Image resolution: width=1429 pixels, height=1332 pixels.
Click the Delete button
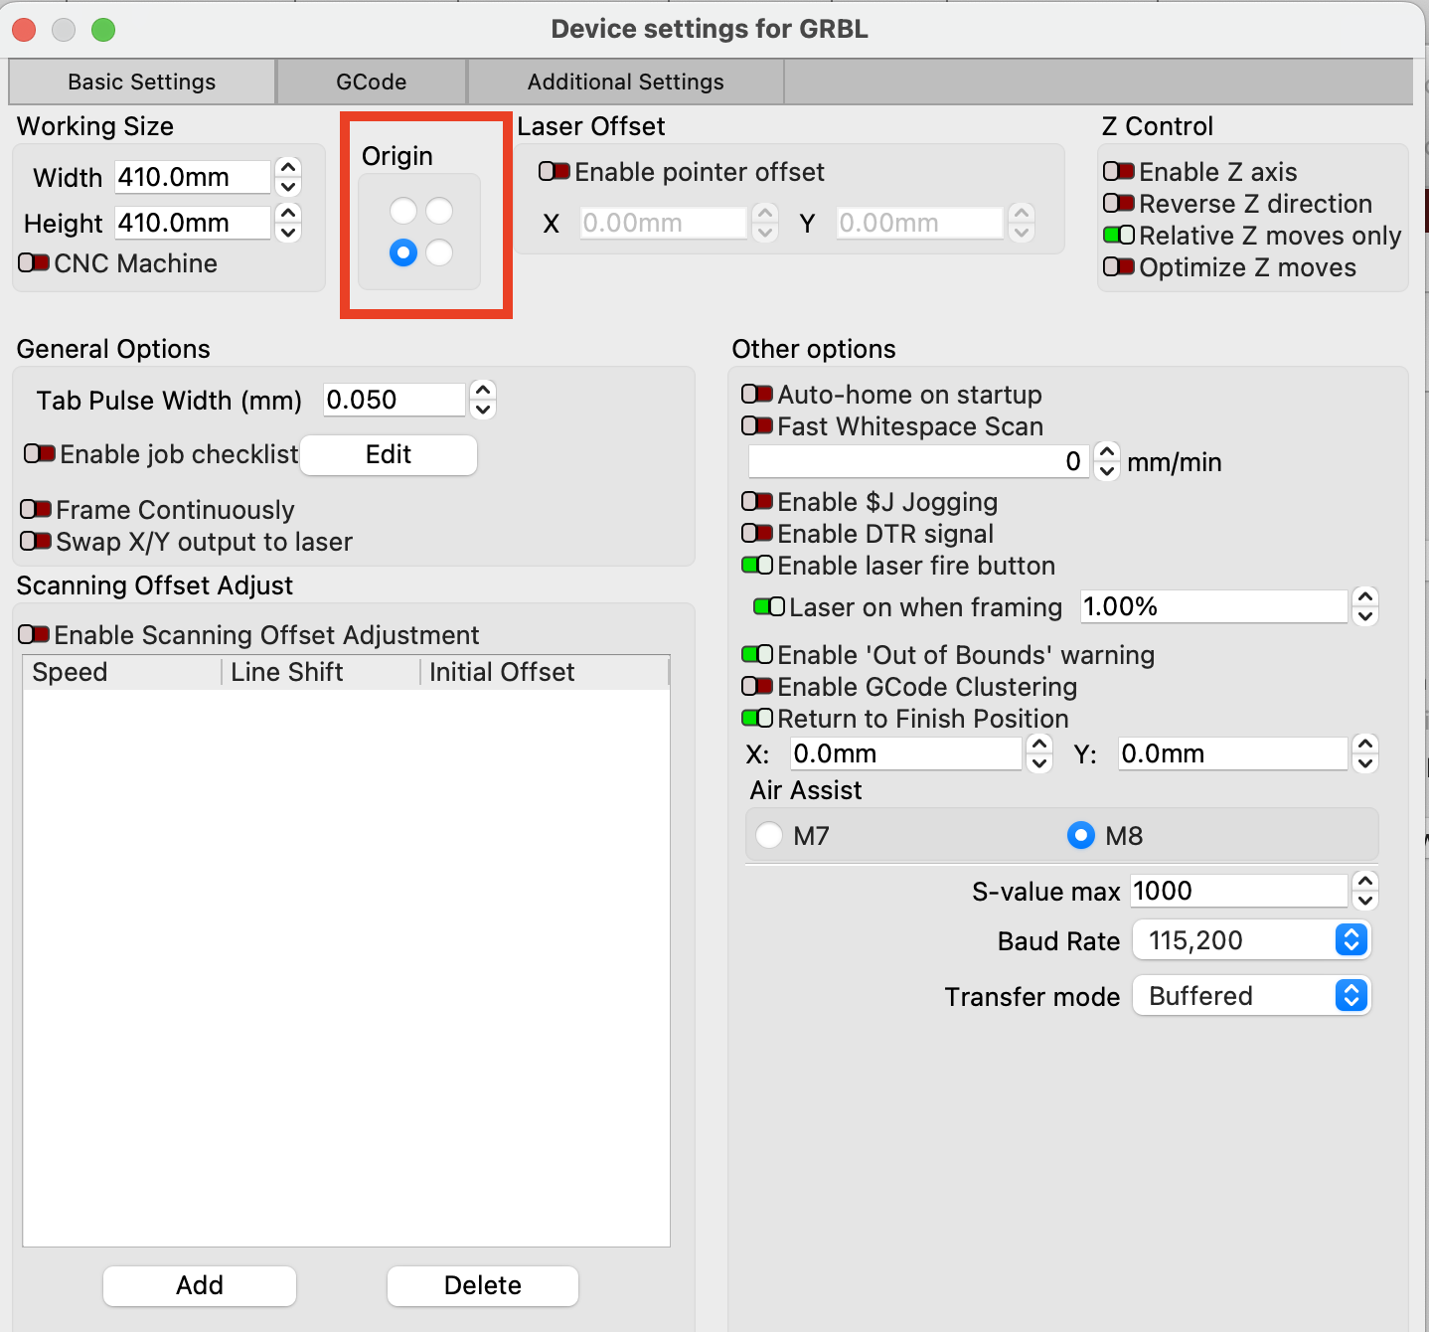point(483,1285)
